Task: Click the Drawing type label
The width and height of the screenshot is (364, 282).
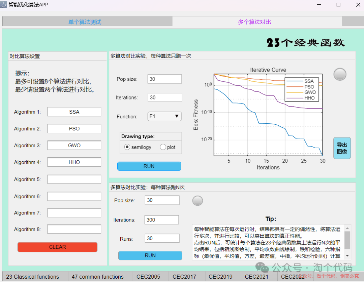Action: coord(138,136)
